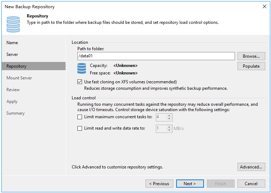
Task: Click Browse to choose folder path
Action: point(251,56)
